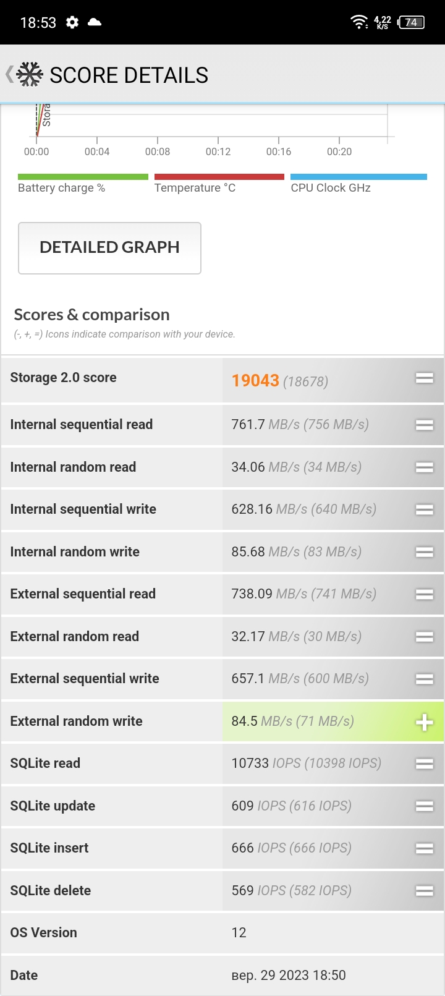The height and width of the screenshot is (996, 445).
Task: Tap the 00:12 timeline marker on graph
Action: [x=218, y=151]
